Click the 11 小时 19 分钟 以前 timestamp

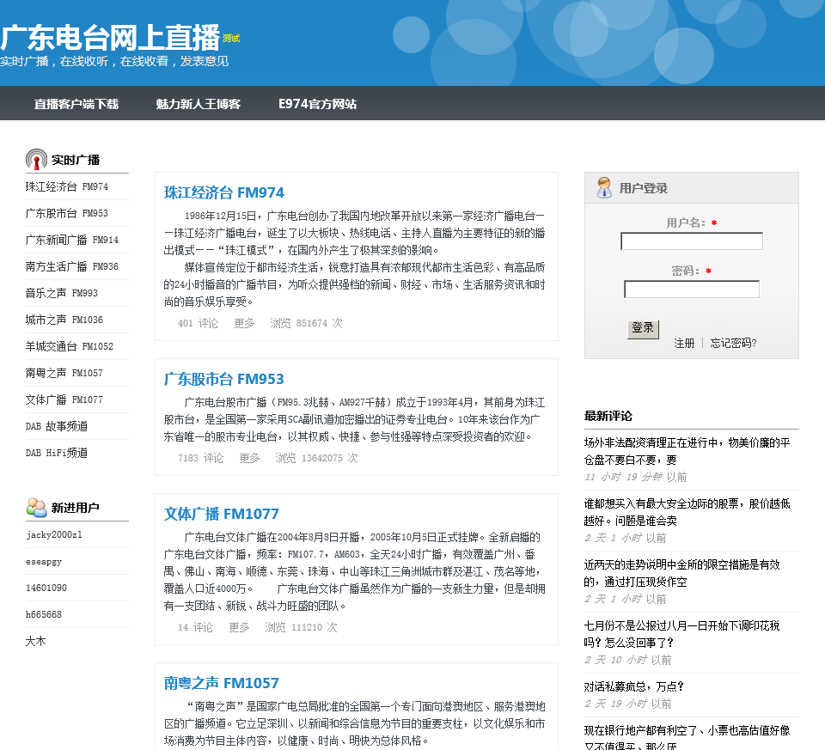(636, 477)
